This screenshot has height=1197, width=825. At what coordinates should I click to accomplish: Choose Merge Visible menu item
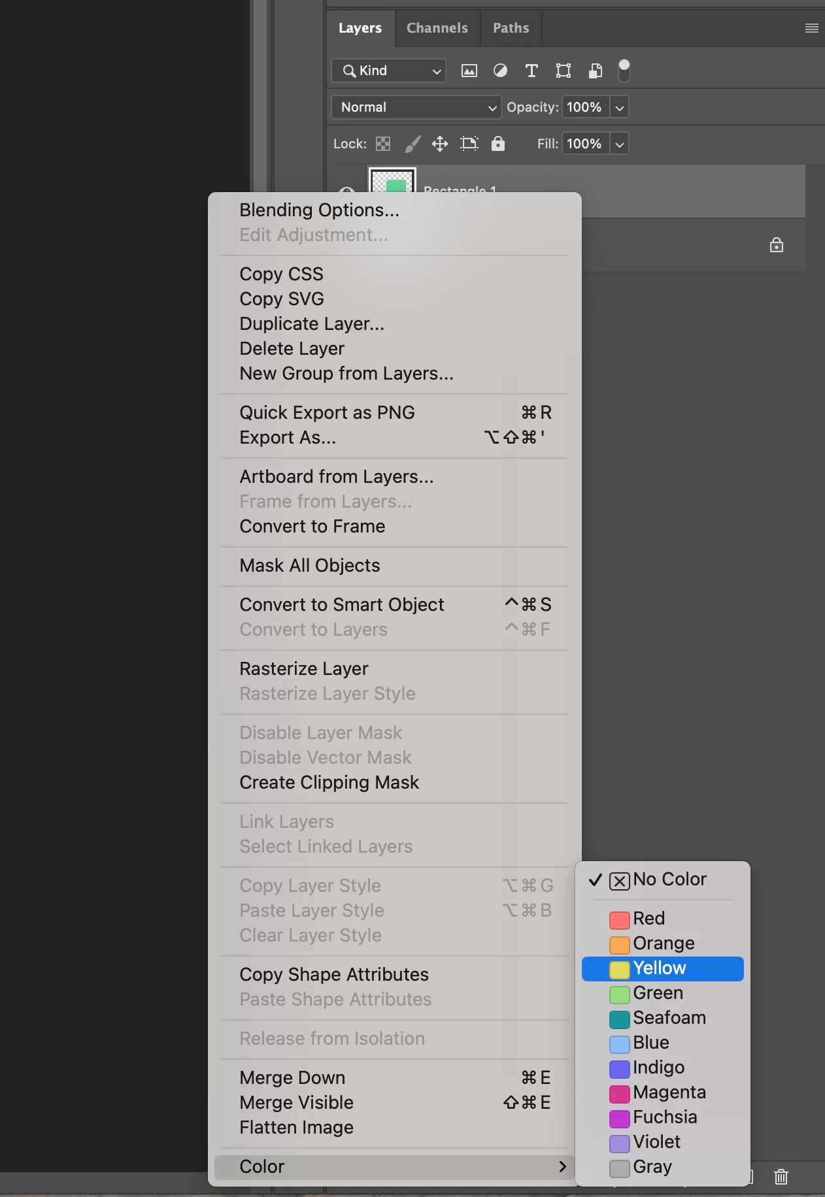tap(395, 1102)
